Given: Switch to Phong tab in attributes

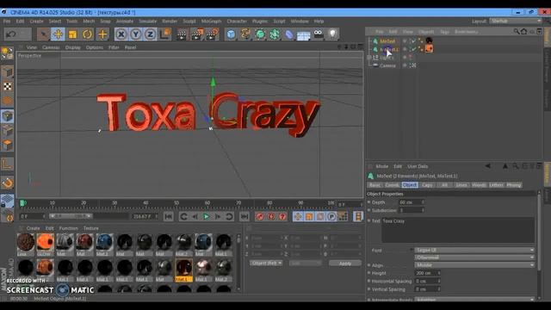Looking at the screenshot, I should 514,185.
